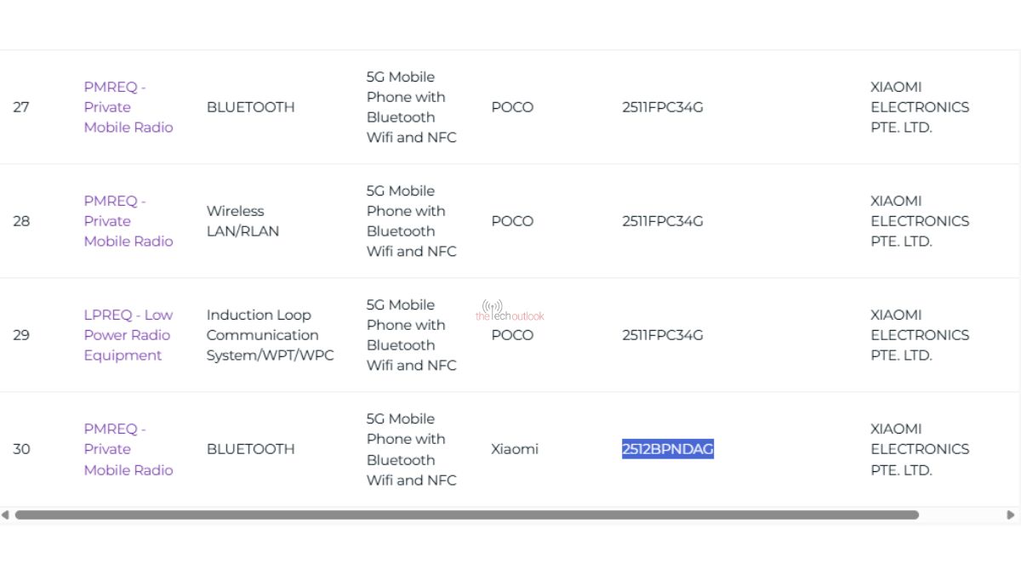The image size is (1021, 574).
Task: Click the 5G Mobile Phone description in row 30
Action: pos(411,449)
